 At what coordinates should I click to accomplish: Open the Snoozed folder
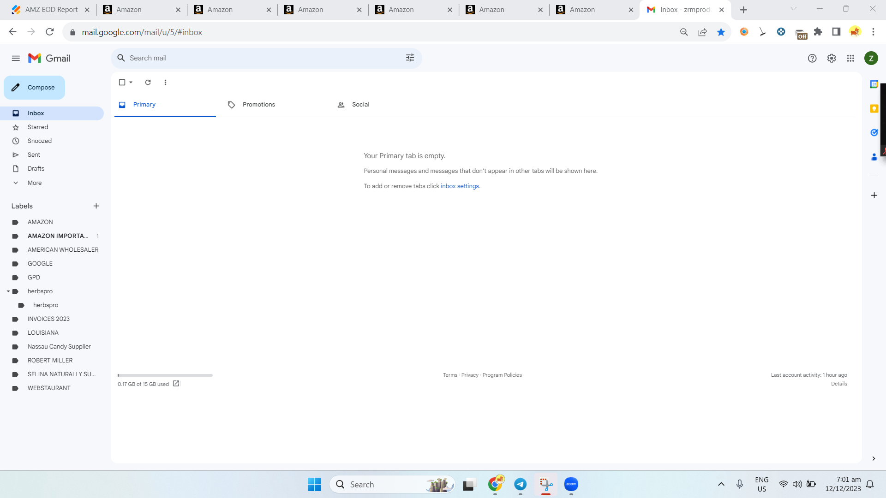pos(52,141)
